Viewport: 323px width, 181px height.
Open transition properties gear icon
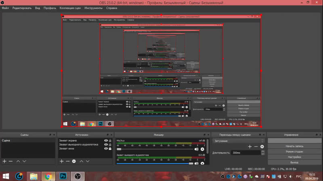262,146
